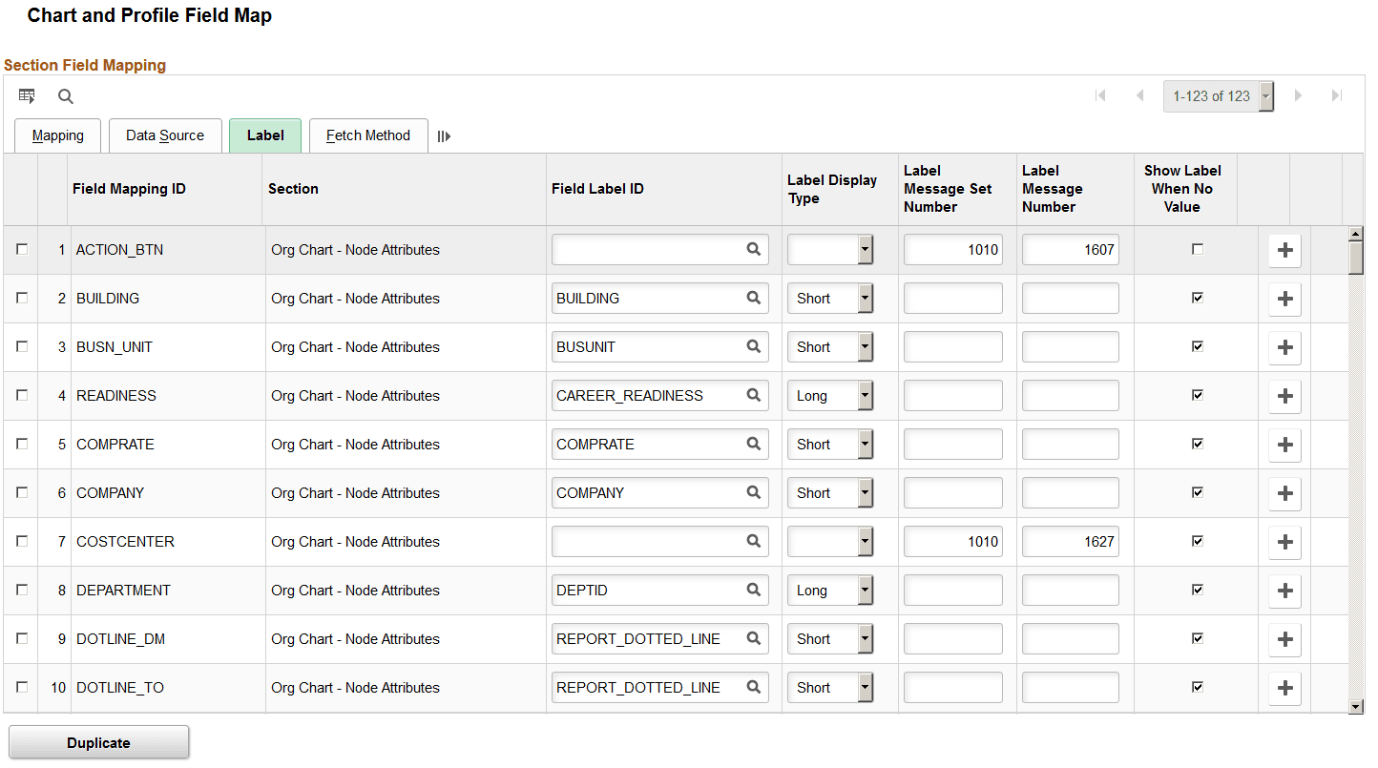Open the Field Label ID lookup for BUILDING
The image size is (1378, 768).
click(756, 298)
